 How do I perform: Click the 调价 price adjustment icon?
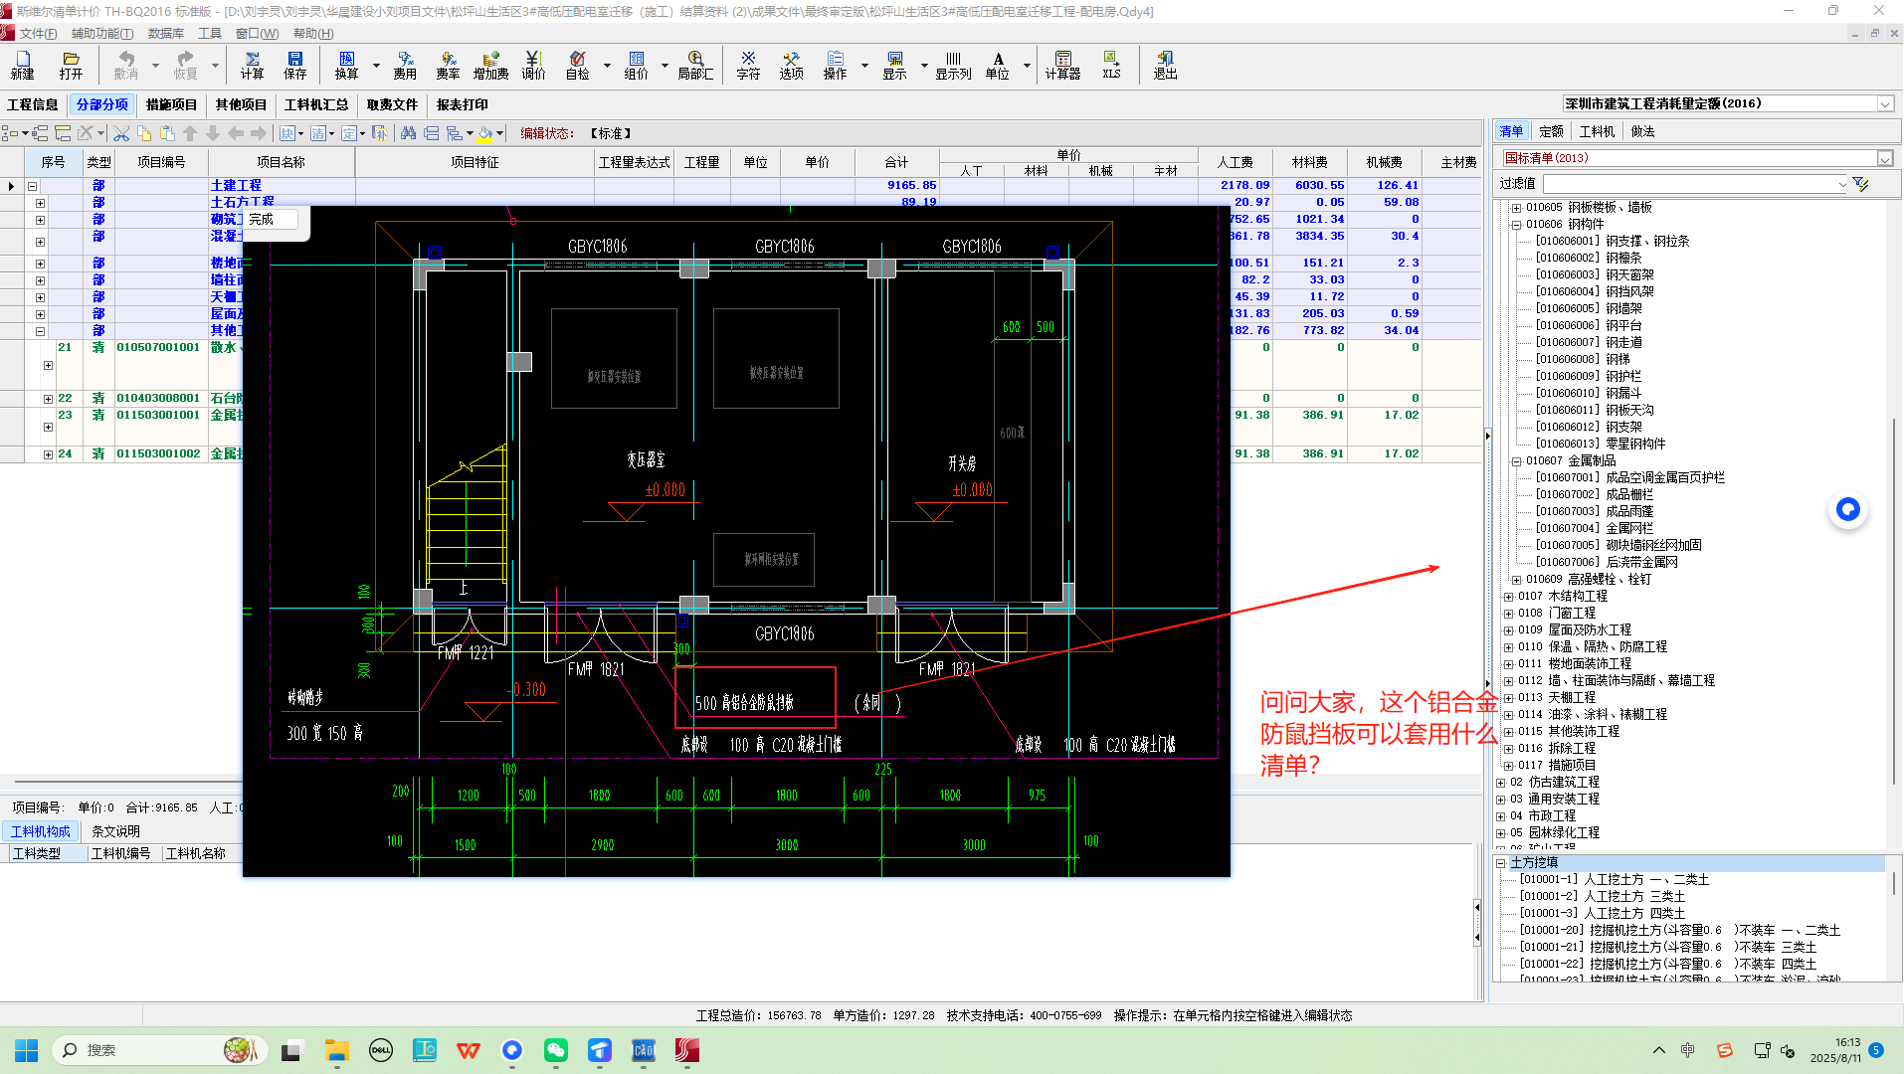(533, 66)
